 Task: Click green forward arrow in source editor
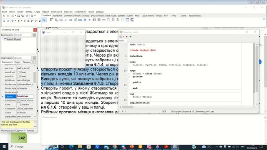tap(131, 37)
